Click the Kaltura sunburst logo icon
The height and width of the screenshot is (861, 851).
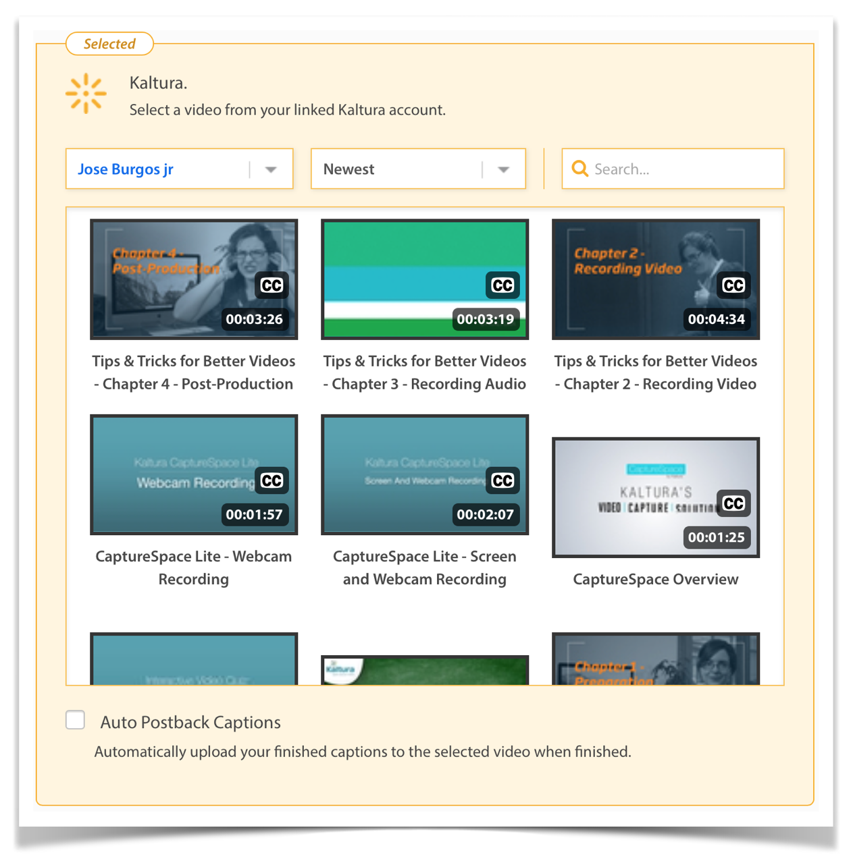click(86, 93)
